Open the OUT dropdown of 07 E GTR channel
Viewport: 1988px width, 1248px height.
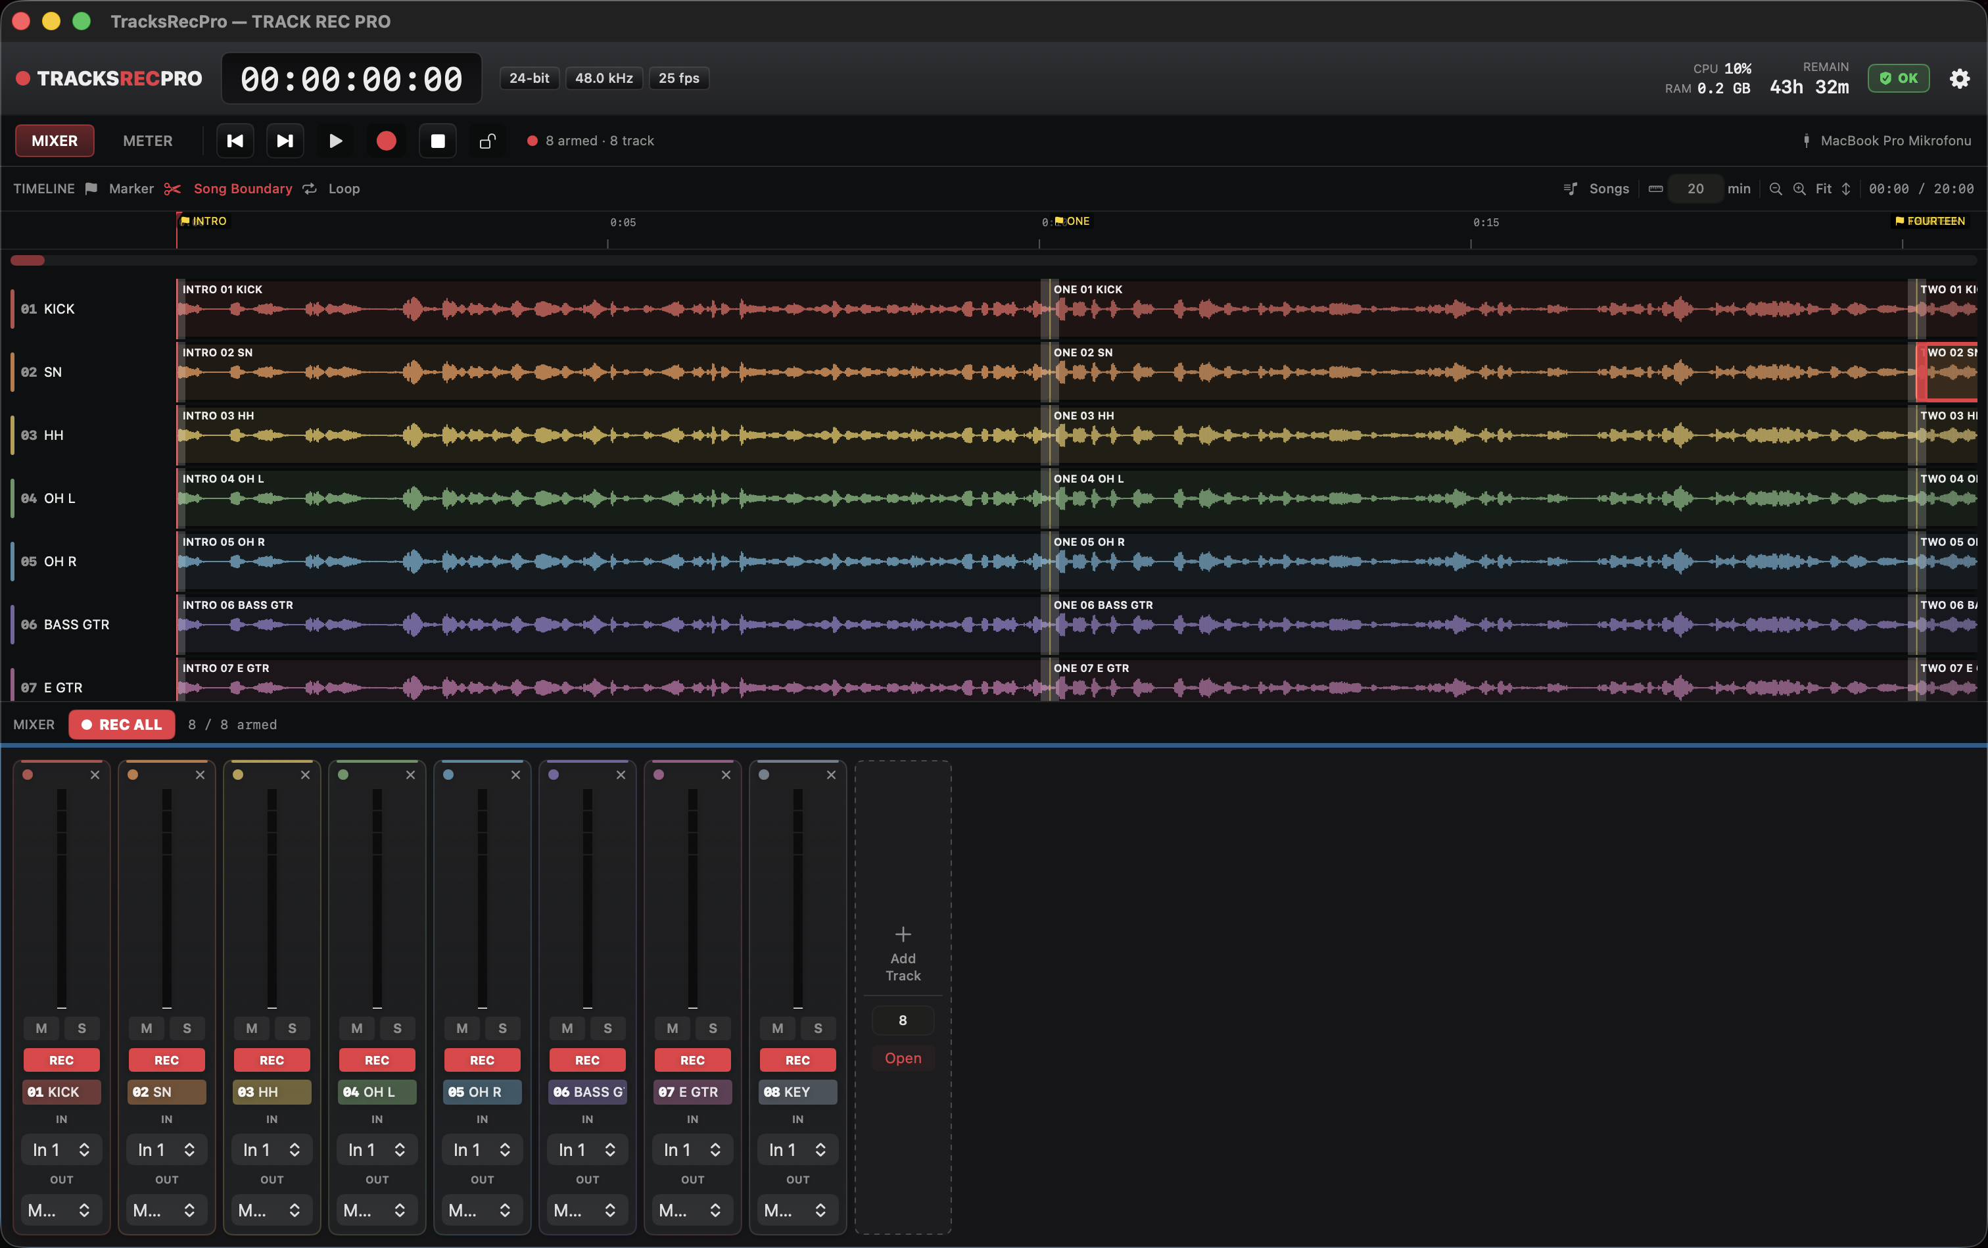tap(693, 1211)
